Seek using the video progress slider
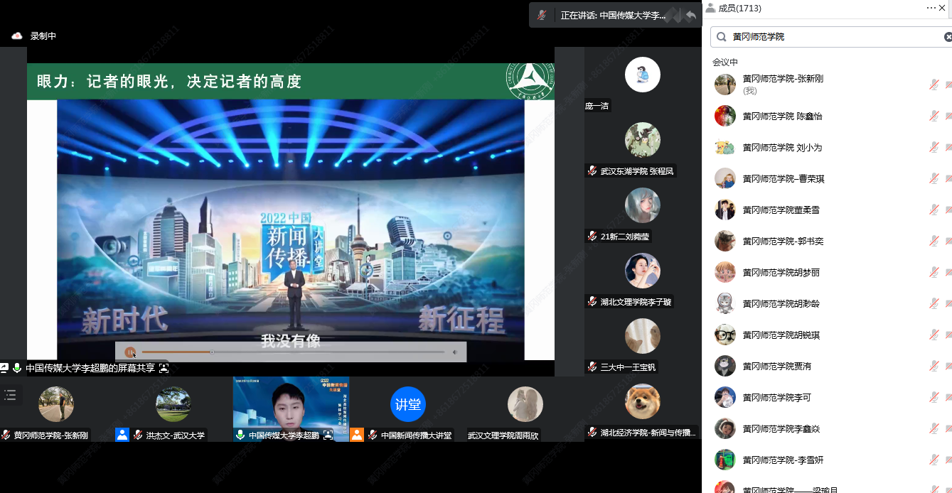Screen dimensions: 952x493 pos(212,352)
